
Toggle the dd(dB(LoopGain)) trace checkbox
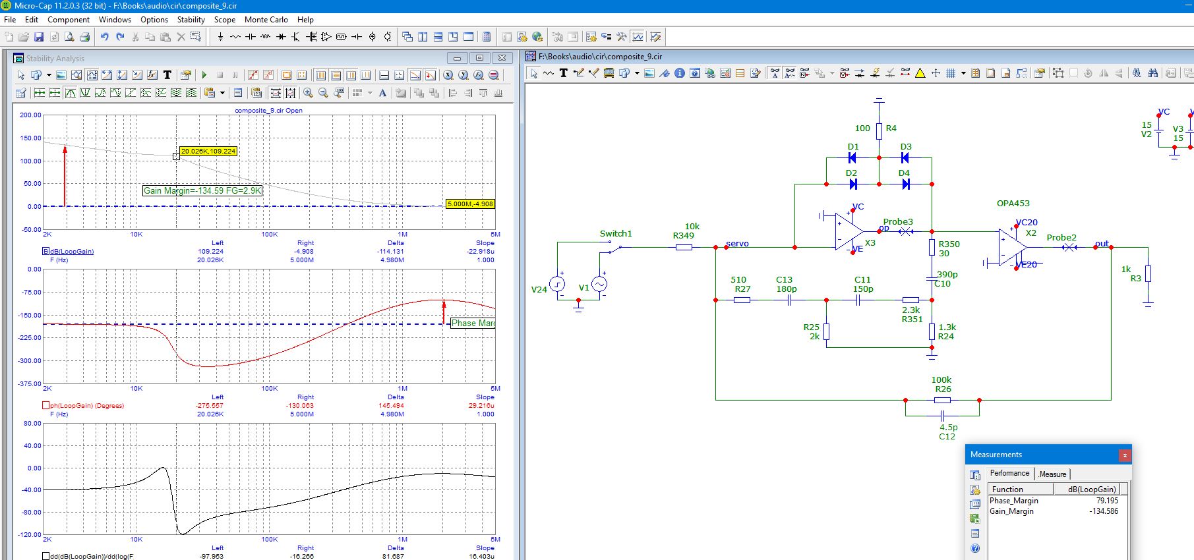tap(46, 556)
